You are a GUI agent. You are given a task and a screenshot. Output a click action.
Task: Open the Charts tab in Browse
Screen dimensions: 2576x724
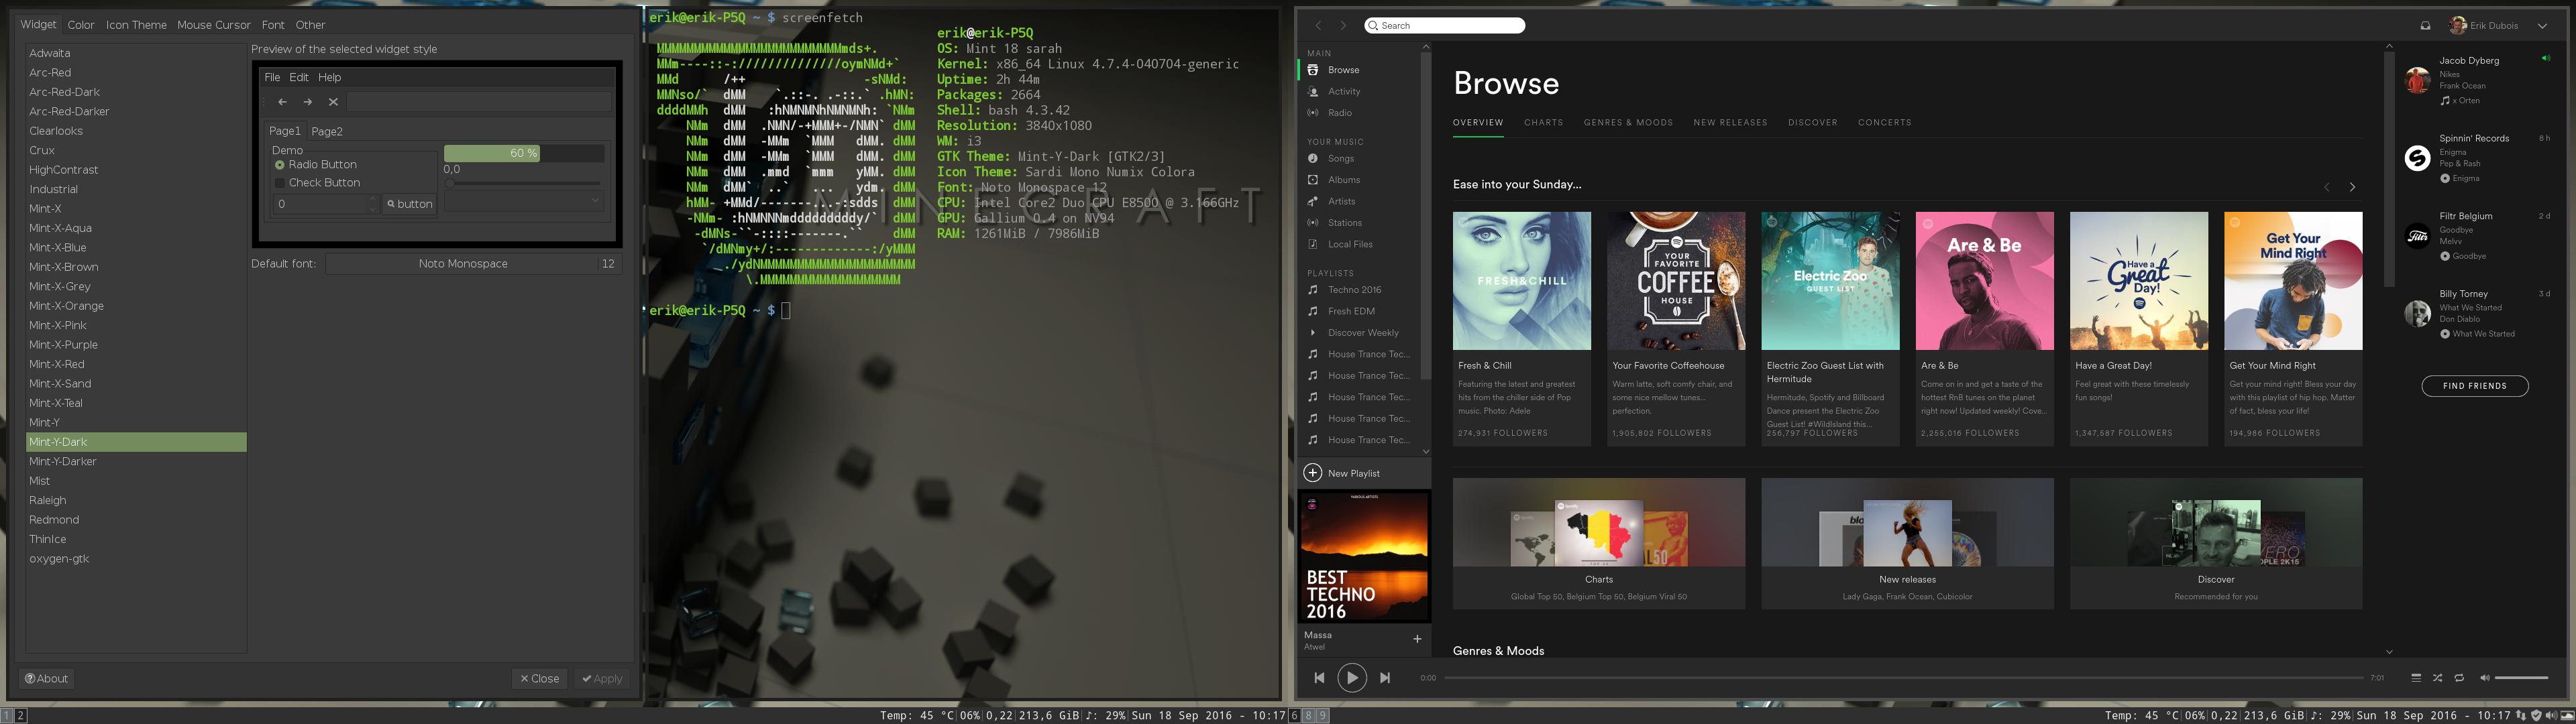[x=1543, y=123]
